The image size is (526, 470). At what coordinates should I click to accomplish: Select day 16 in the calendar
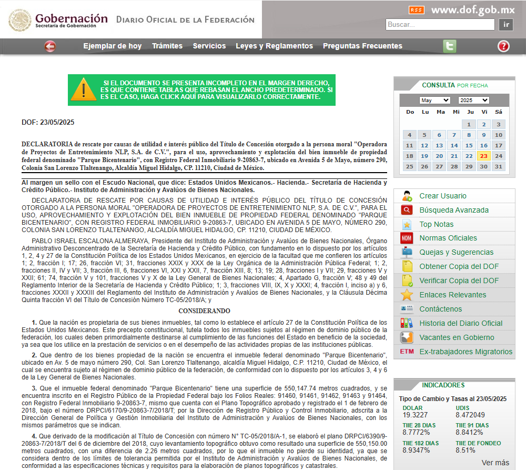[x=483, y=145]
